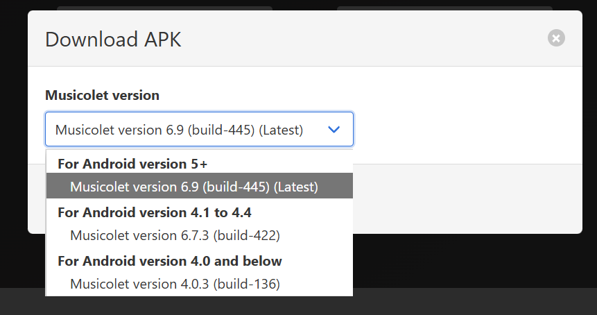This screenshot has height=315, width=597.
Task: Click the background card behind dialog's top-right
Action: click(x=444, y=8)
